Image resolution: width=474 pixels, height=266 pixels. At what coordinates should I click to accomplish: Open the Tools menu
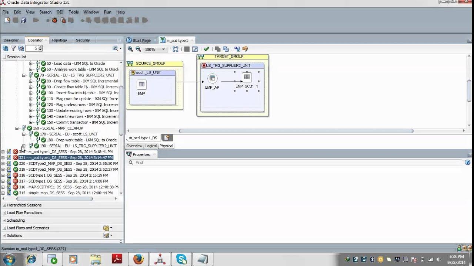[x=74, y=12]
